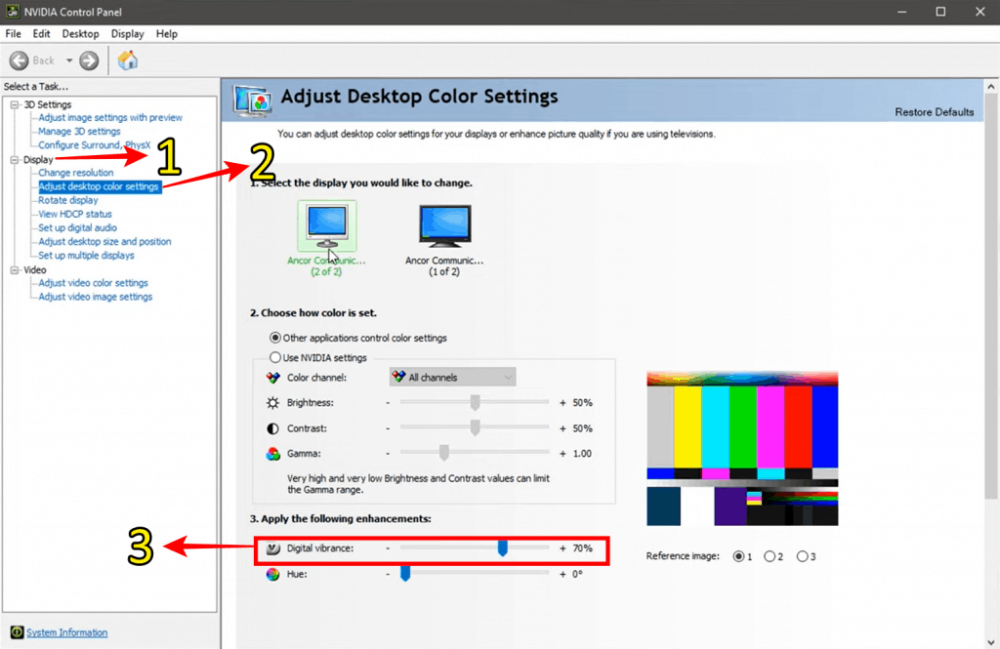Open the All channels color dropdown
The width and height of the screenshot is (1000, 649).
coord(452,377)
